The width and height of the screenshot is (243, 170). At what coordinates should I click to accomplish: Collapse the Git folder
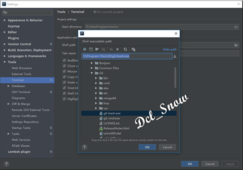[x=92, y=73]
